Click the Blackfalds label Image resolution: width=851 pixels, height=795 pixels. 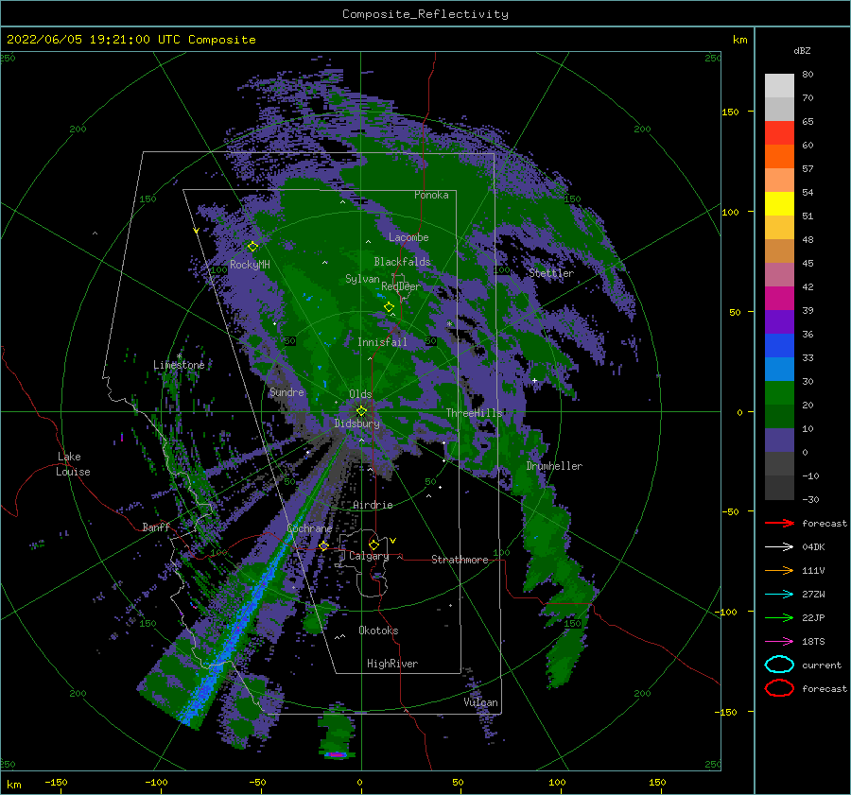[402, 262]
